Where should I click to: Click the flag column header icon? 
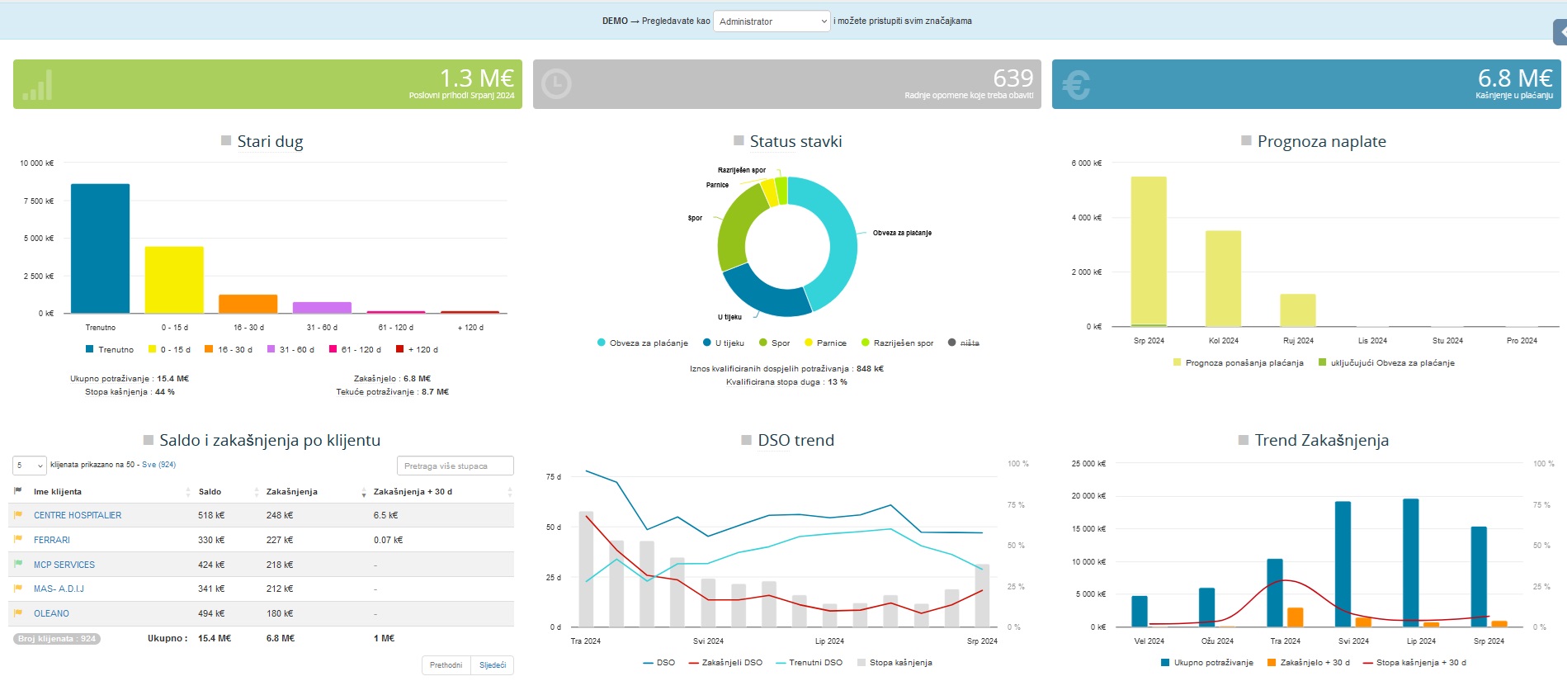(18, 491)
